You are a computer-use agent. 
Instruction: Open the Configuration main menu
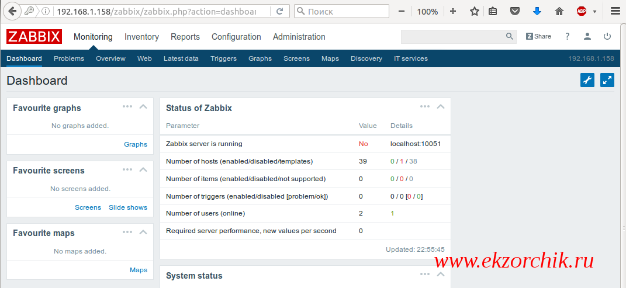coord(236,37)
